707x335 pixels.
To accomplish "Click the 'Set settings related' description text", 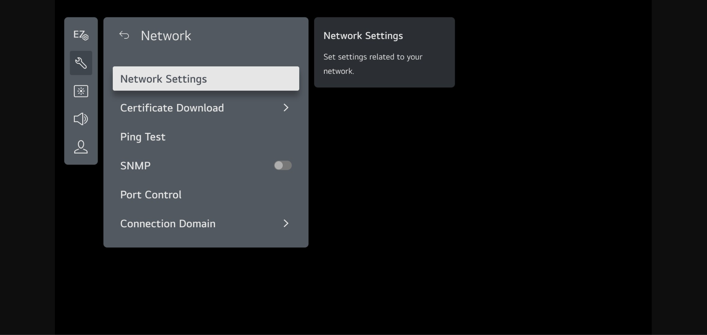I will click(x=373, y=57).
